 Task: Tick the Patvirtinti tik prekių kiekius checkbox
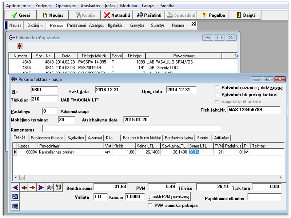(216, 95)
